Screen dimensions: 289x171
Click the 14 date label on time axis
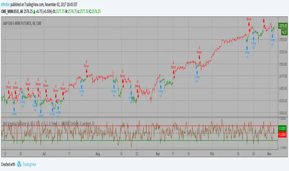121,154
